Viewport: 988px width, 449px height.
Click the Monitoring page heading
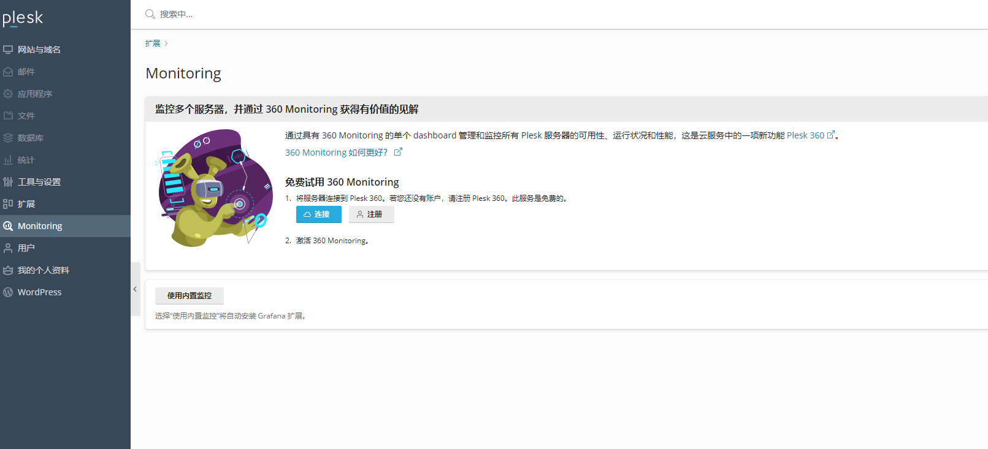pos(183,74)
